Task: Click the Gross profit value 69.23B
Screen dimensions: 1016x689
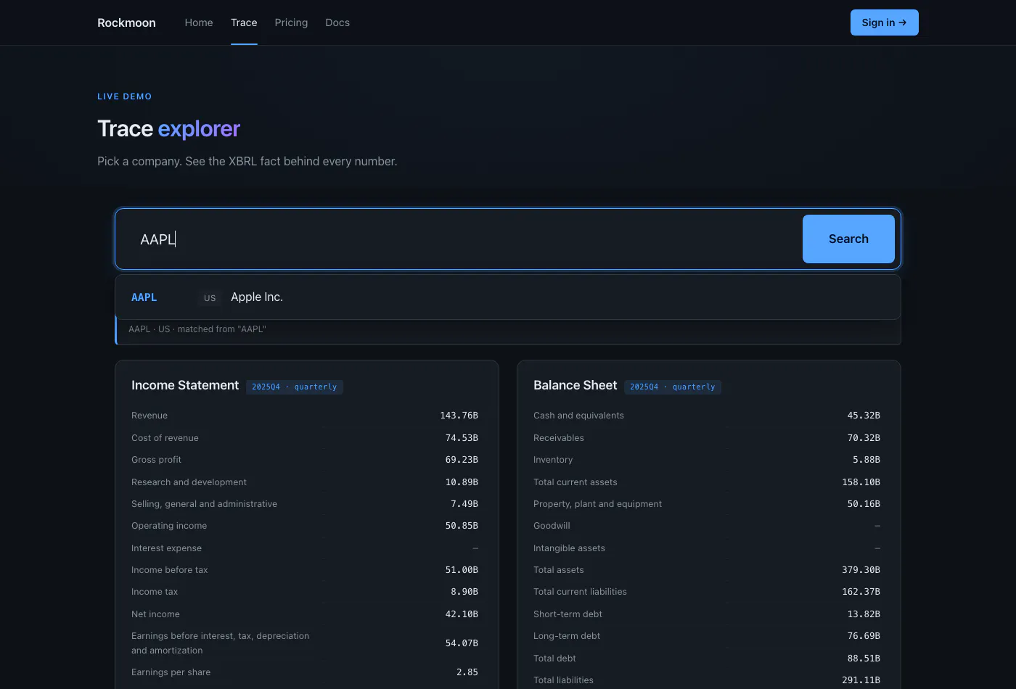Action: (462, 460)
